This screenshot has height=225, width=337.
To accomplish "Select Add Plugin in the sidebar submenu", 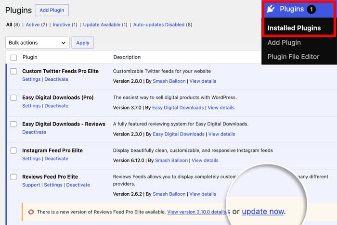I will [284, 42].
